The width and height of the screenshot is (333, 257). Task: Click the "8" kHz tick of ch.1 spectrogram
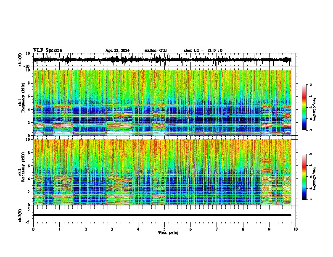tap(29, 83)
